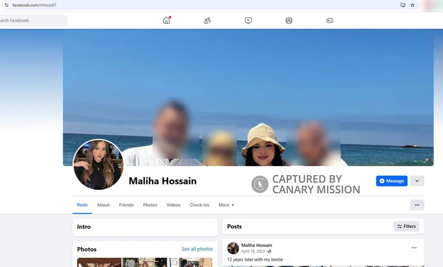Click the Intro section heading
Screen dimensions: 443x267
click(x=84, y=227)
